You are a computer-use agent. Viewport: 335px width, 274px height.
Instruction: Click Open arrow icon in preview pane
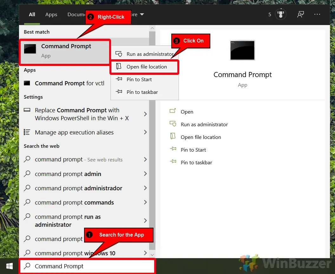tap(173, 111)
